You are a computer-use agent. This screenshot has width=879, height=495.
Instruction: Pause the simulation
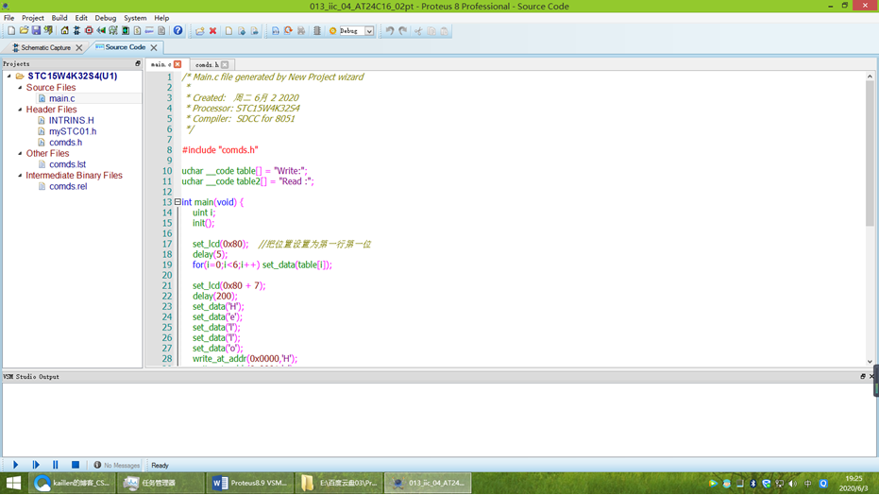[x=56, y=465]
